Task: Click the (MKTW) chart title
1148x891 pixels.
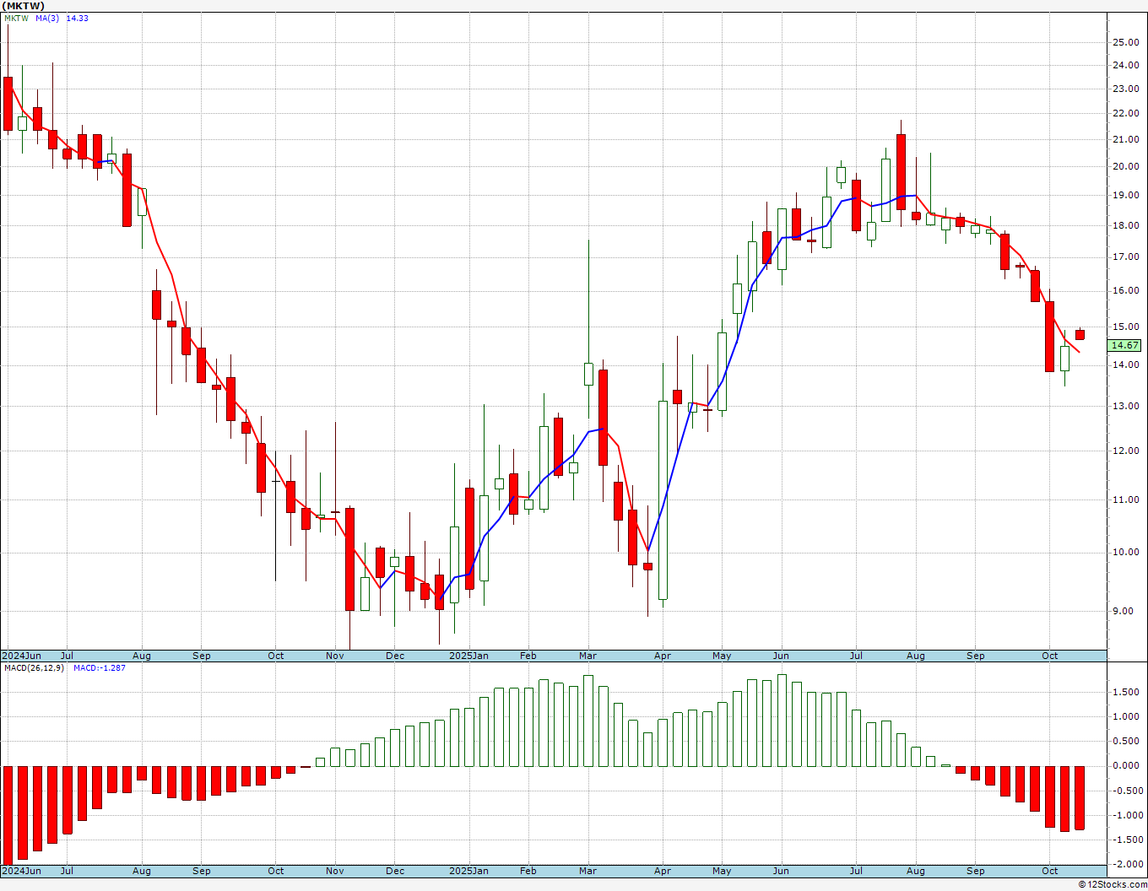Action: coord(24,6)
